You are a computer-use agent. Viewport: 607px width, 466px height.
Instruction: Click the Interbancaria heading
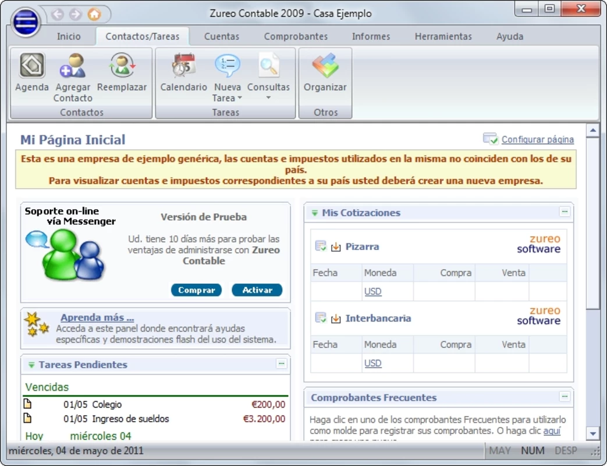(x=378, y=318)
